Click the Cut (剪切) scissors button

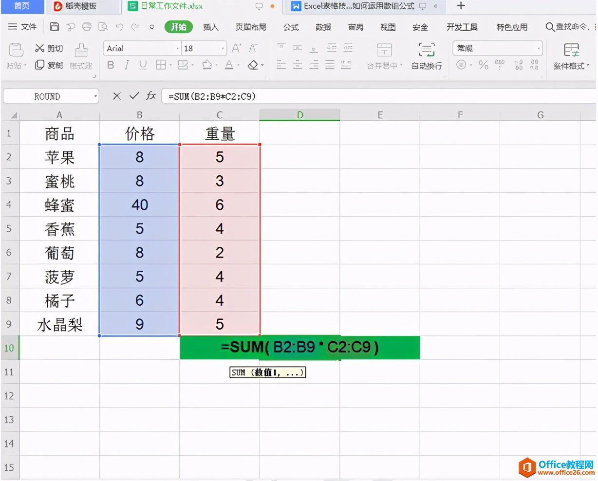pos(49,48)
